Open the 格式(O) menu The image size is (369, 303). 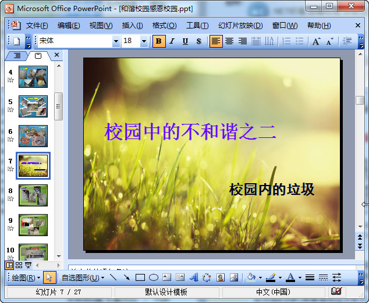[164, 26]
